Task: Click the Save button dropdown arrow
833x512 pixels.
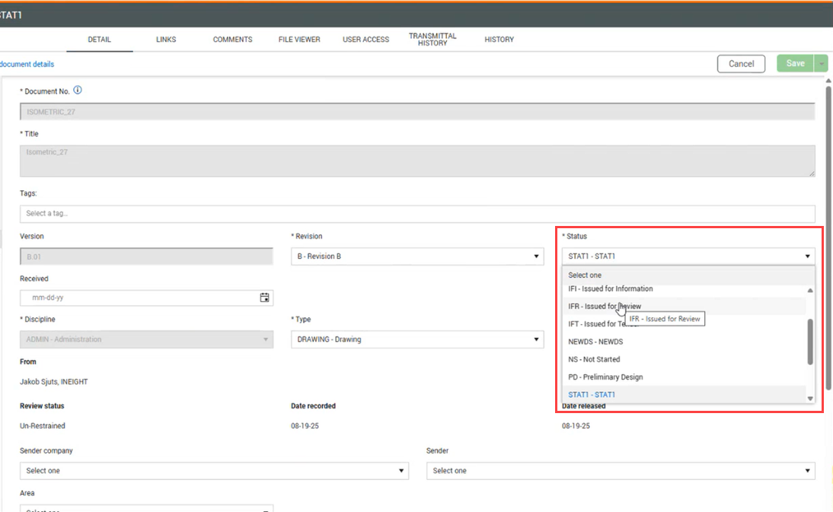Action: point(822,64)
